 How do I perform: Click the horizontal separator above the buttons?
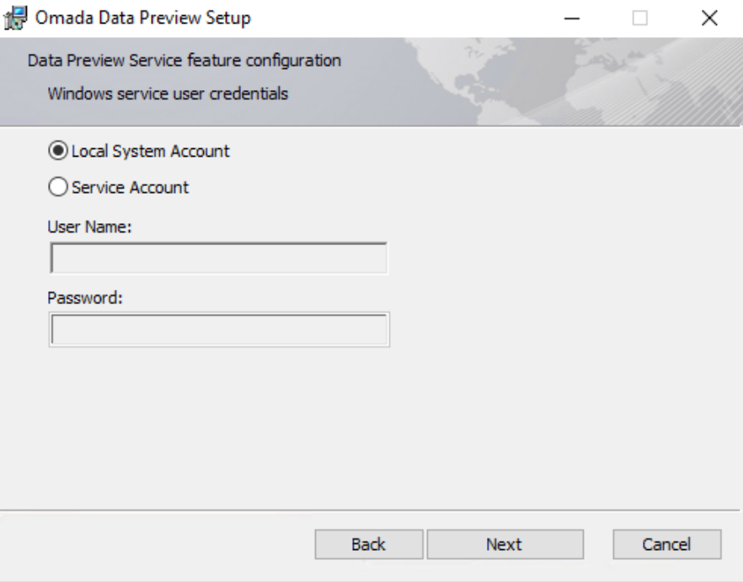point(370,510)
